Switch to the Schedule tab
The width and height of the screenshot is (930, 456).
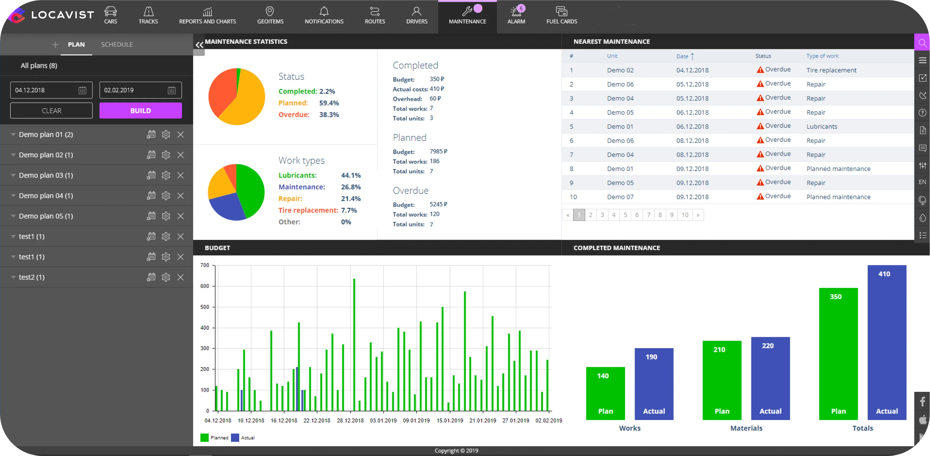tap(117, 44)
